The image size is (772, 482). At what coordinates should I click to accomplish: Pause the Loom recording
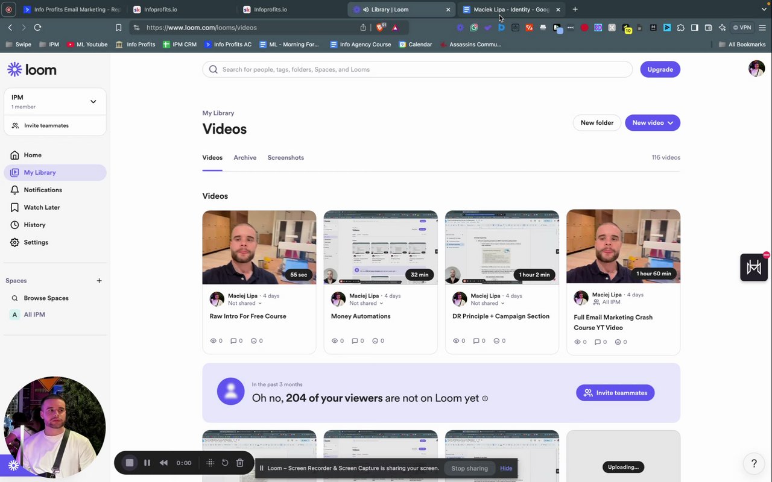[147, 463]
